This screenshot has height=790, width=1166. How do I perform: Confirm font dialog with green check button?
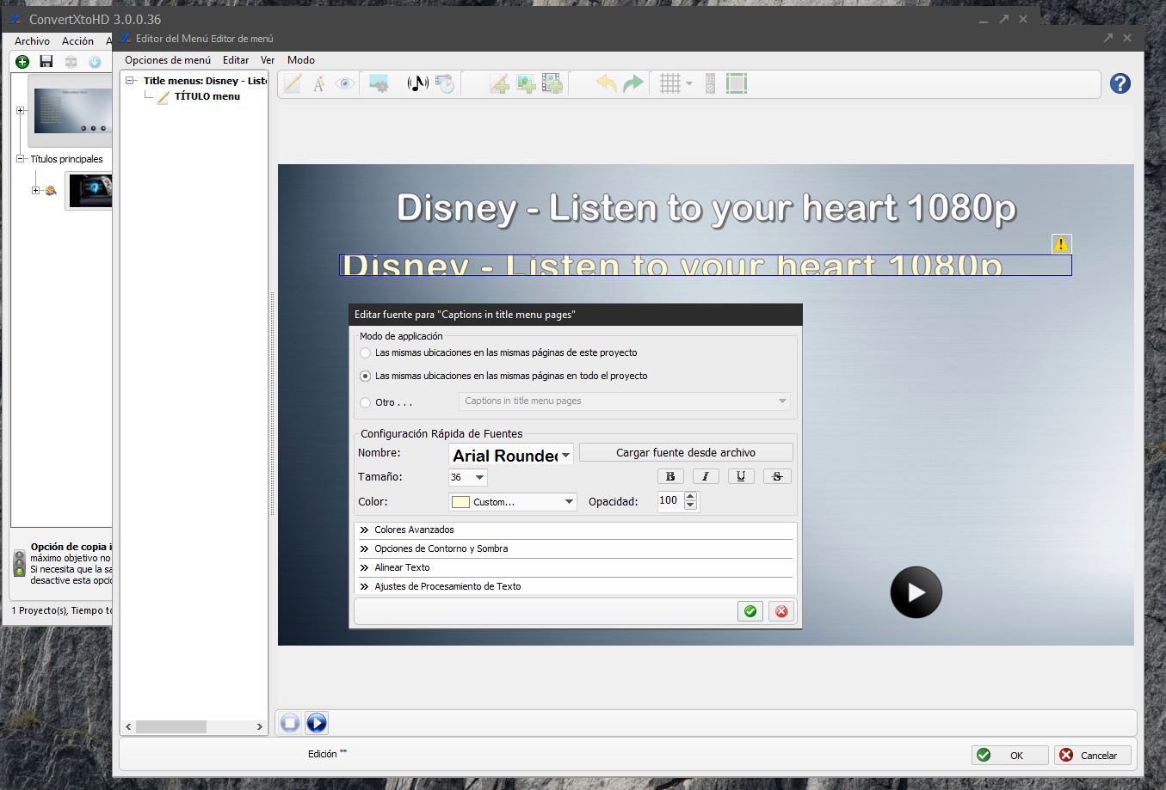tap(750, 611)
